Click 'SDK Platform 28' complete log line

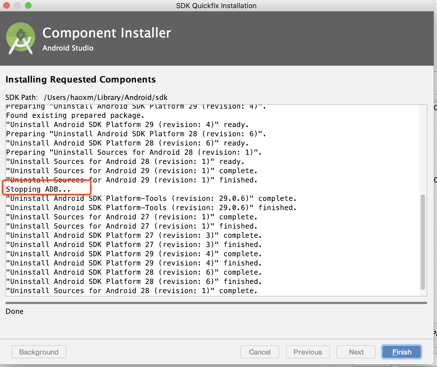(134, 272)
